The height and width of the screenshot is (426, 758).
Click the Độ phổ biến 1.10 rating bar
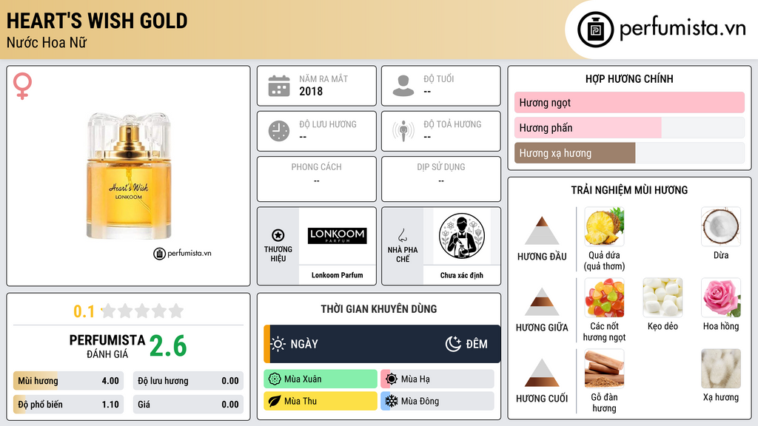[x=69, y=405]
